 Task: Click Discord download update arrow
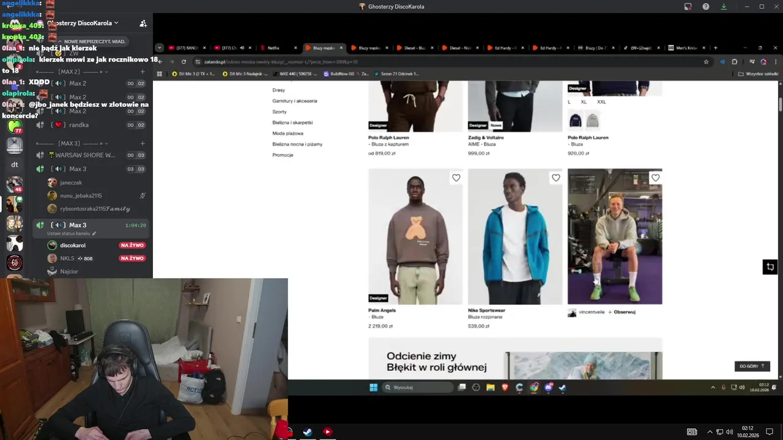click(724, 7)
